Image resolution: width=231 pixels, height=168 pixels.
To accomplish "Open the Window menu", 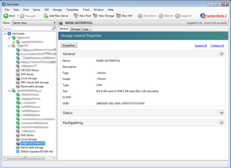I will point(99,10).
